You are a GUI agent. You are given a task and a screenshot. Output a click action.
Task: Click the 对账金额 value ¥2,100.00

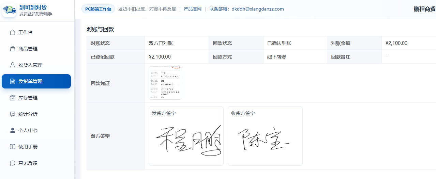396,43
